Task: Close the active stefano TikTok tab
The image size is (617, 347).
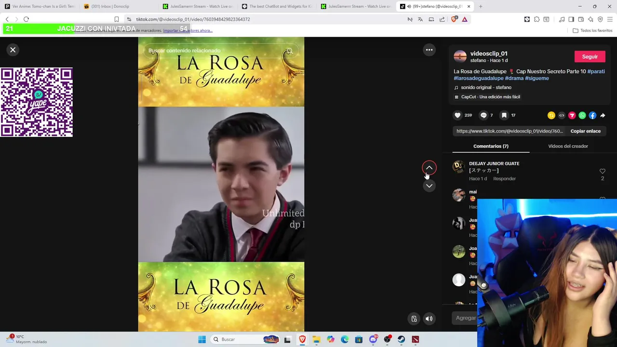Action: coord(469,6)
